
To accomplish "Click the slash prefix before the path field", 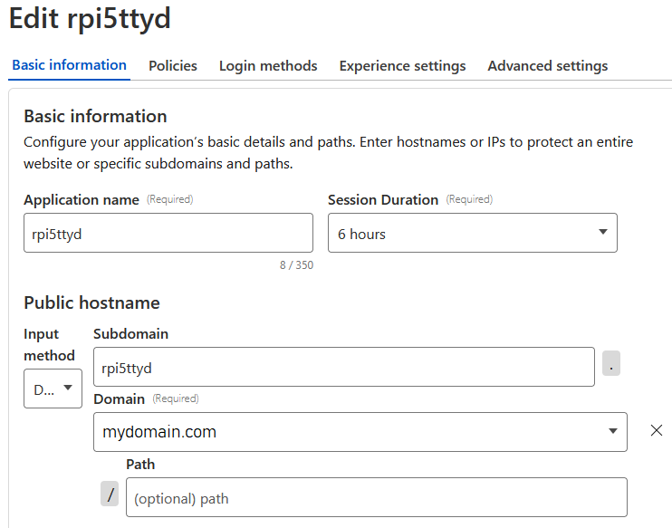I will tap(110, 494).
